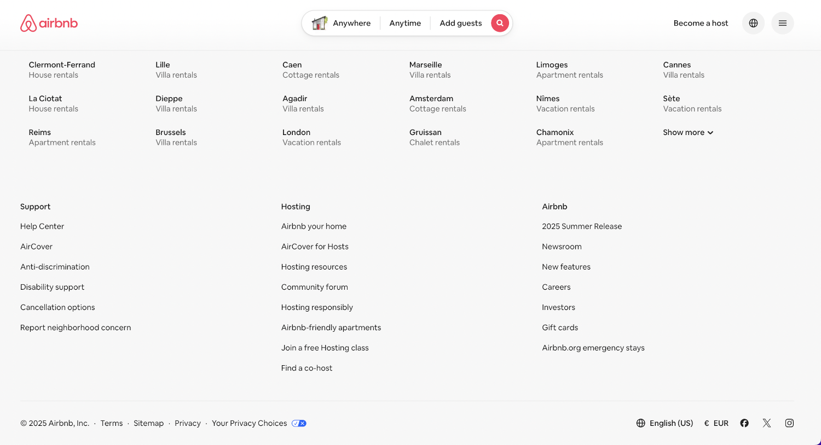Open Gift cards link
Viewport: 821px width, 445px height.
(x=560, y=327)
